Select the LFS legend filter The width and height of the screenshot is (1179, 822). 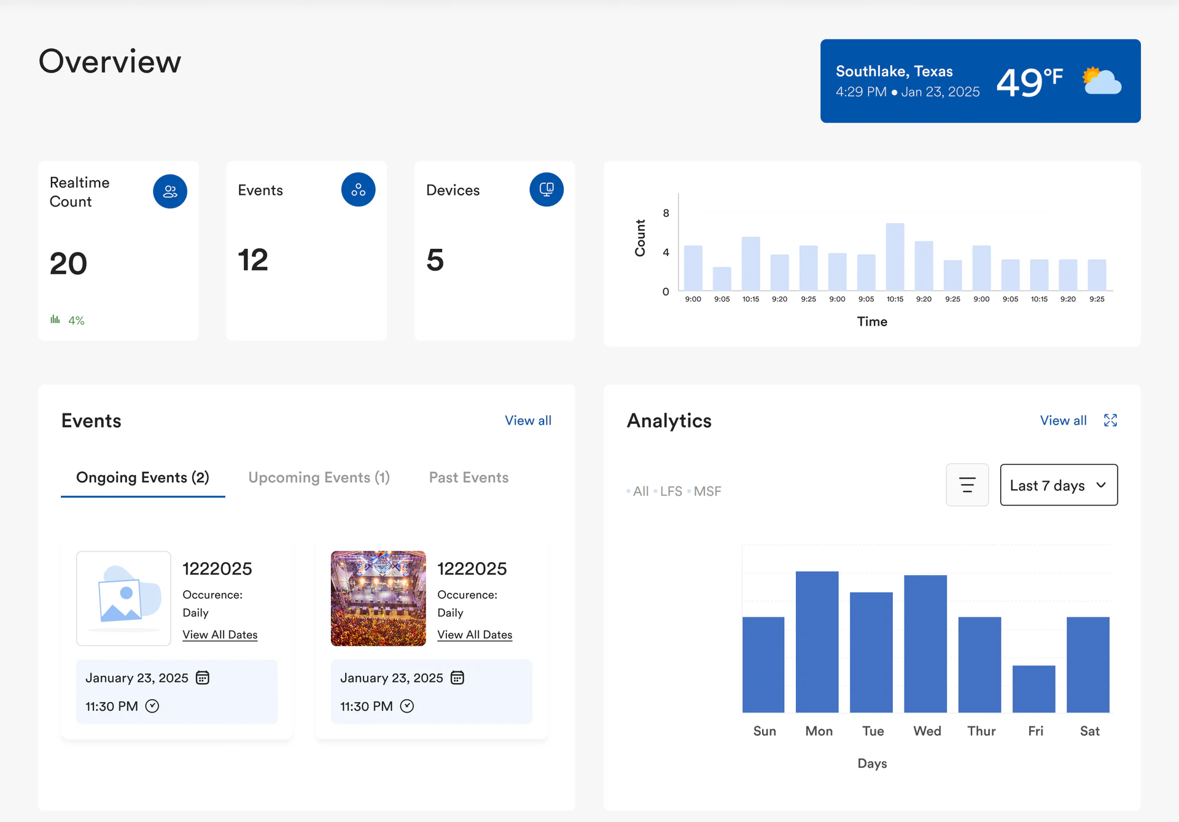668,491
